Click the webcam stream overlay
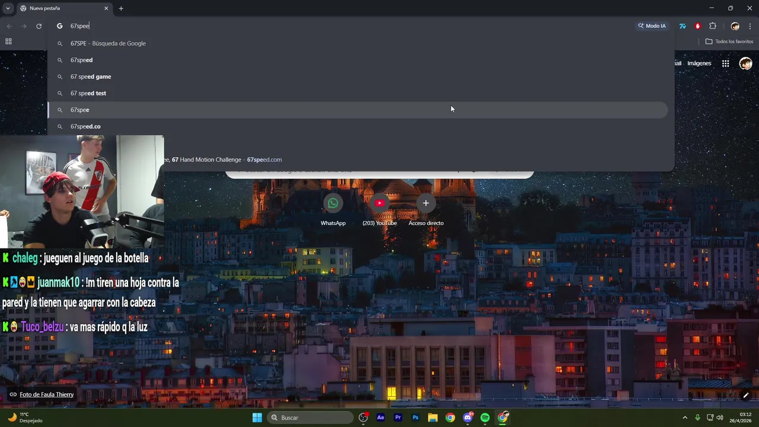 [82, 192]
